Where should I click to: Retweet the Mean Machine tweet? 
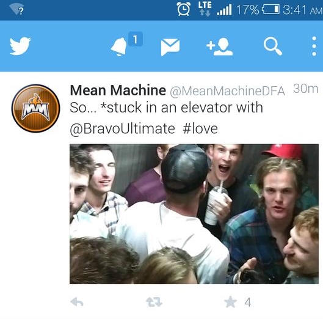[x=154, y=302]
